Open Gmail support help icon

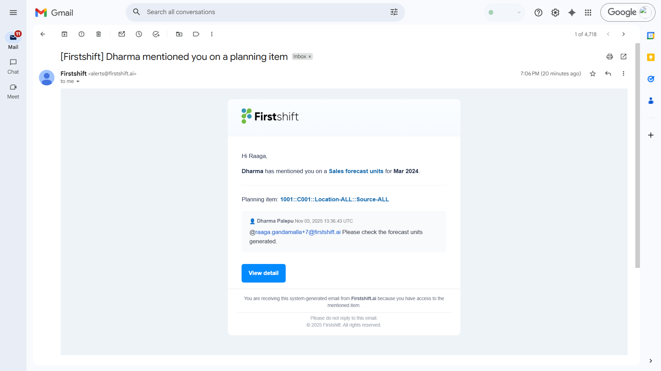(538, 13)
